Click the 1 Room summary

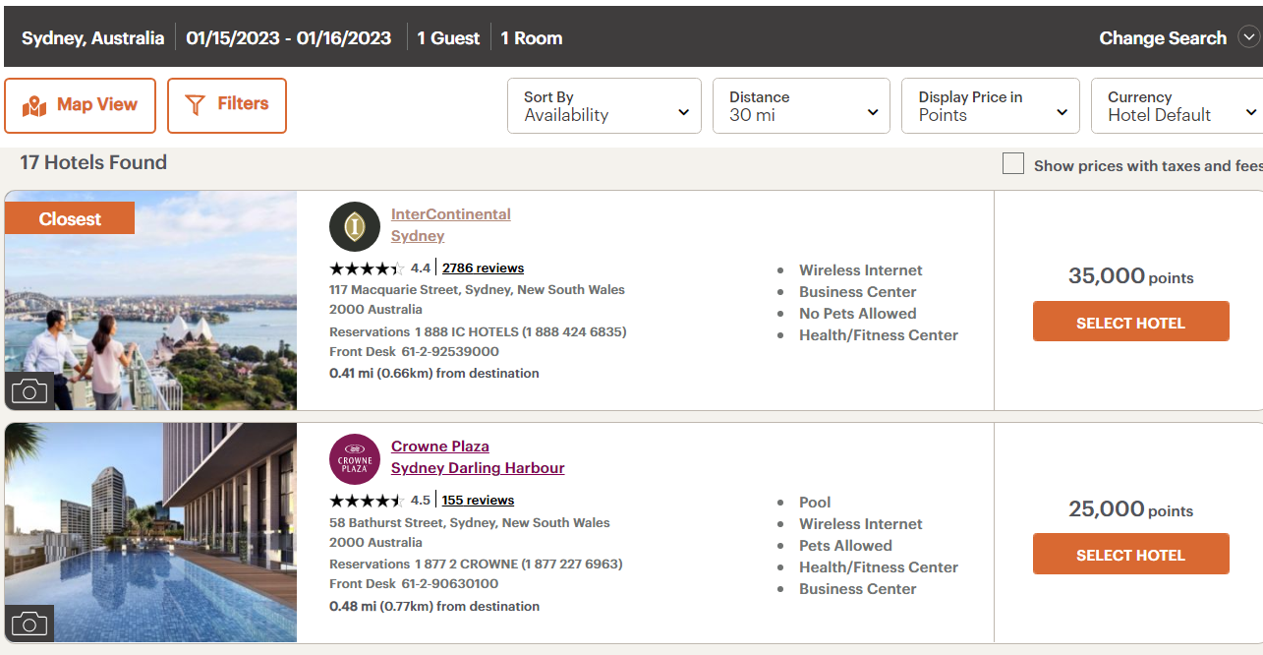click(x=532, y=38)
